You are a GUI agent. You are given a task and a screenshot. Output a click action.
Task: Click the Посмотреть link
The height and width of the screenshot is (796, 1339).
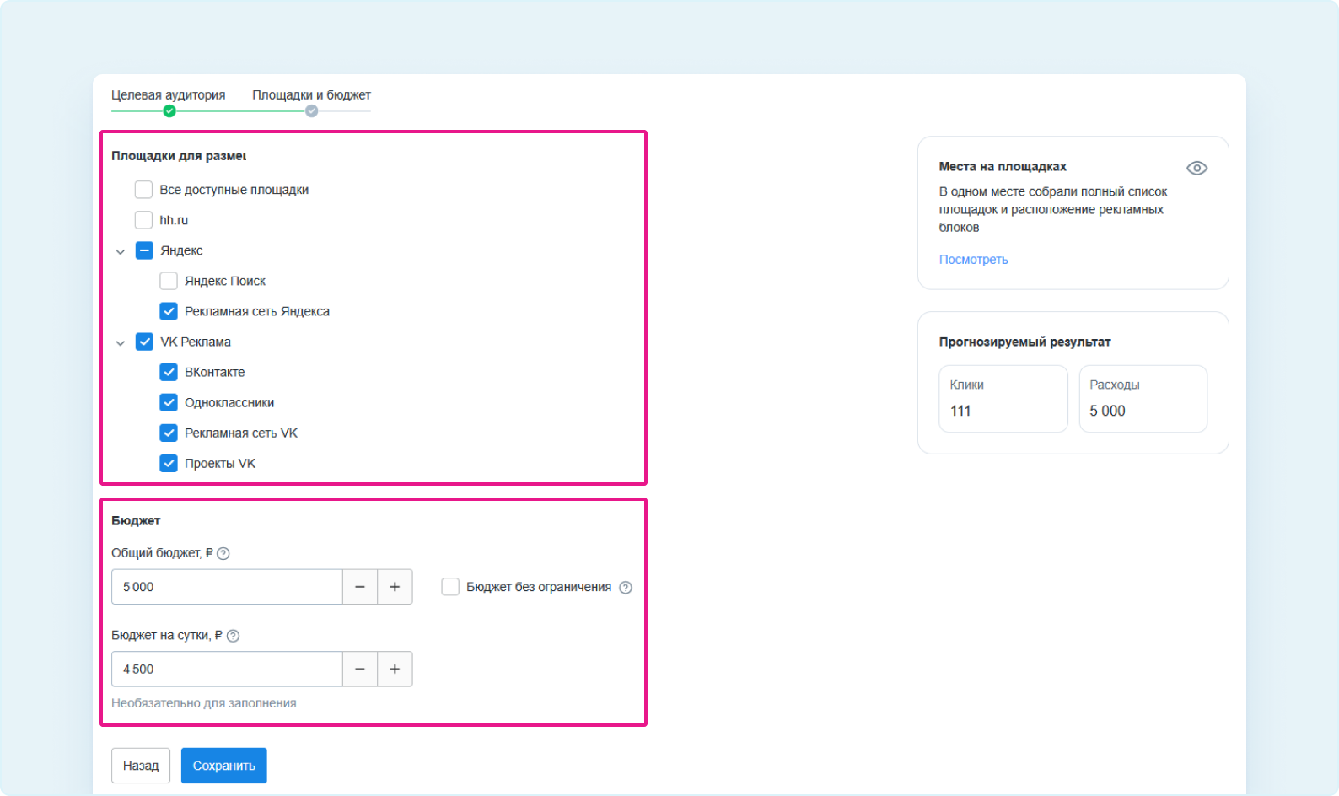[973, 260]
